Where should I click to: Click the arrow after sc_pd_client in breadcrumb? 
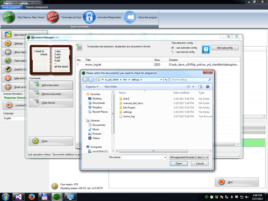pyautogui.click(x=121, y=80)
